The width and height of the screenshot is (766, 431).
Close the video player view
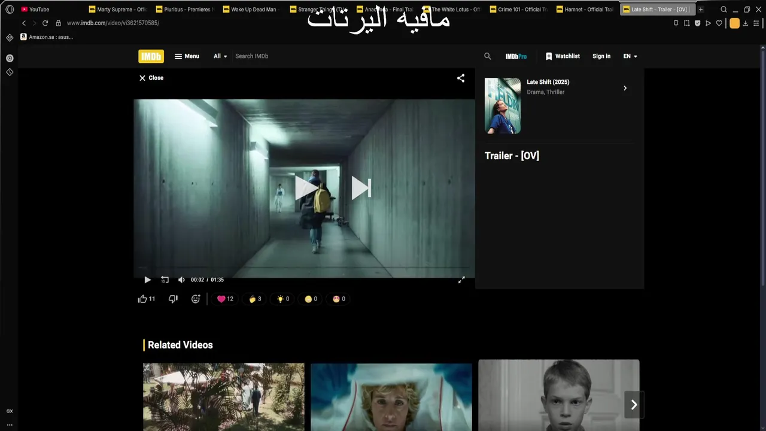[x=151, y=78]
